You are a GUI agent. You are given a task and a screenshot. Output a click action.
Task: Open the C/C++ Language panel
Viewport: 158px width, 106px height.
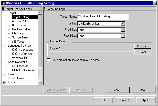[x=23, y=50]
